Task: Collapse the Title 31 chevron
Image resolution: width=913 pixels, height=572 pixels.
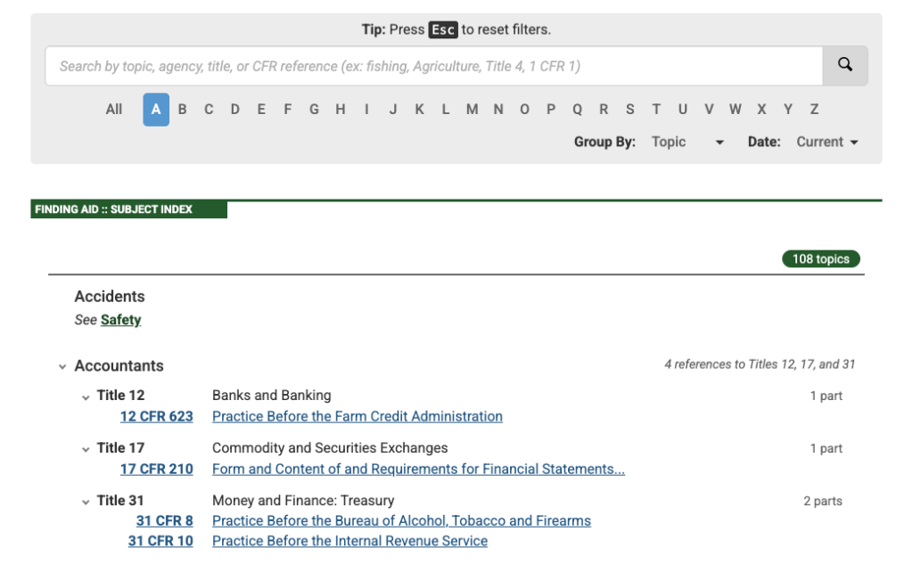Action: (86, 502)
